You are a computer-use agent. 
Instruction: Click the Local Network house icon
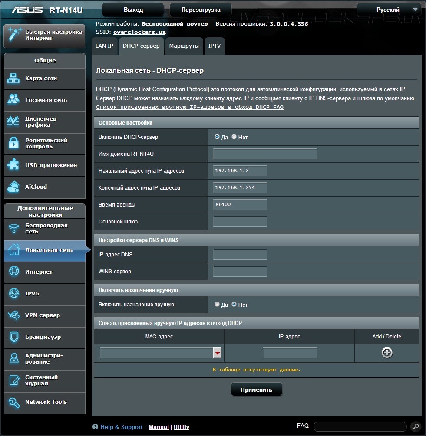(14, 250)
